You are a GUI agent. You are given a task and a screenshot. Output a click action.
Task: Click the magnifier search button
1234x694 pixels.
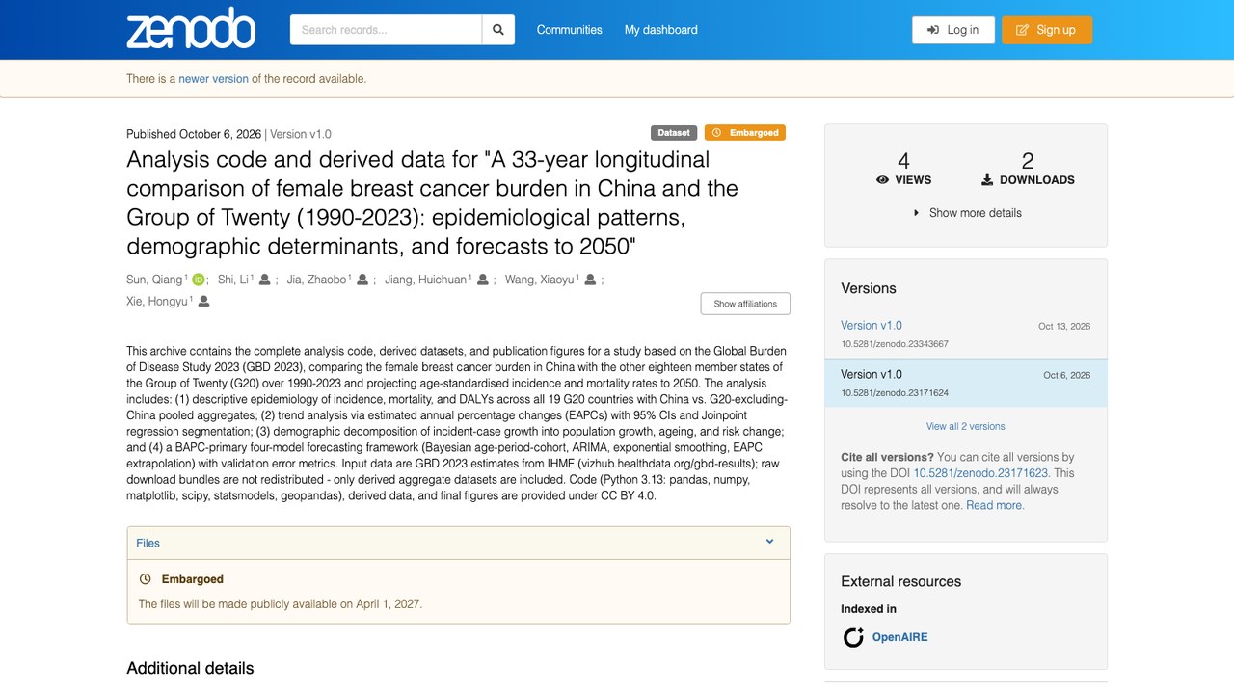pyautogui.click(x=498, y=30)
